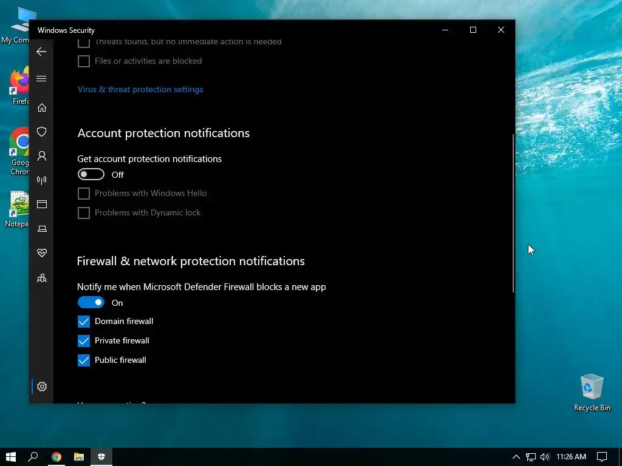Check Threats found but no immediate action
The height and width of the screenshot is (466, 622).
click(84, 42)
